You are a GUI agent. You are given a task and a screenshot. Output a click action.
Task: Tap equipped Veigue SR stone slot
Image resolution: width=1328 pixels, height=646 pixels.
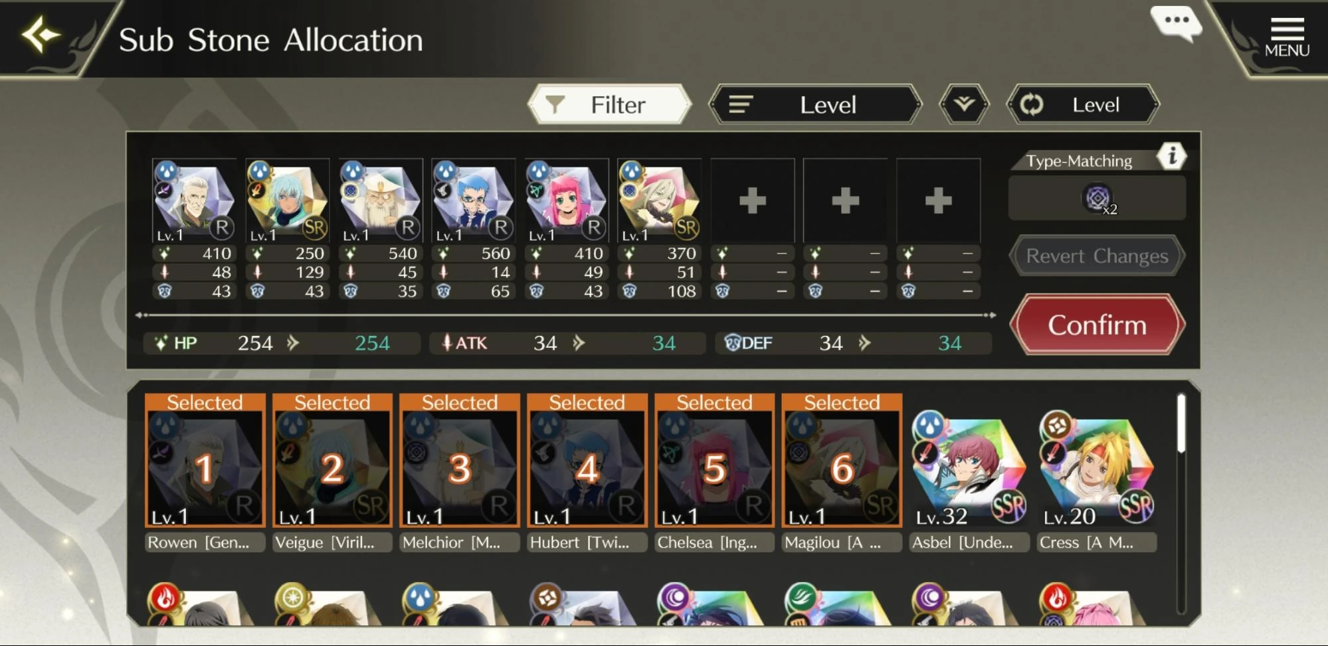287,201
